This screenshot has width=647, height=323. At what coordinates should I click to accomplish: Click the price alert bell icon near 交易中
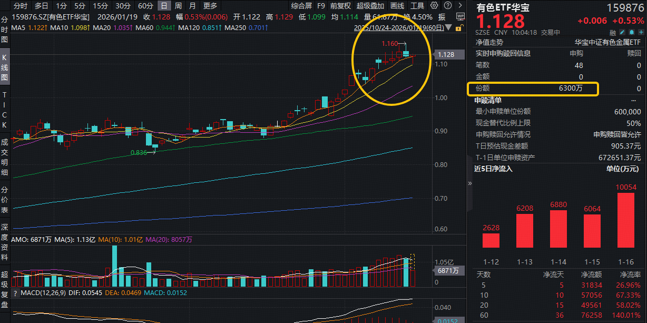[x=632, y=32]
